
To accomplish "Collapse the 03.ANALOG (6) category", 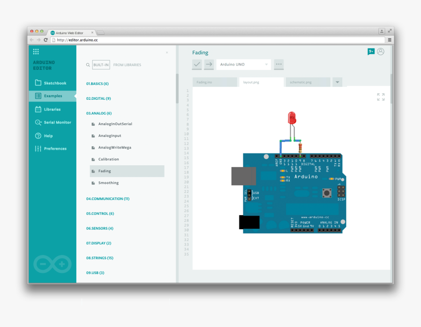I will (x=99, y=113).
